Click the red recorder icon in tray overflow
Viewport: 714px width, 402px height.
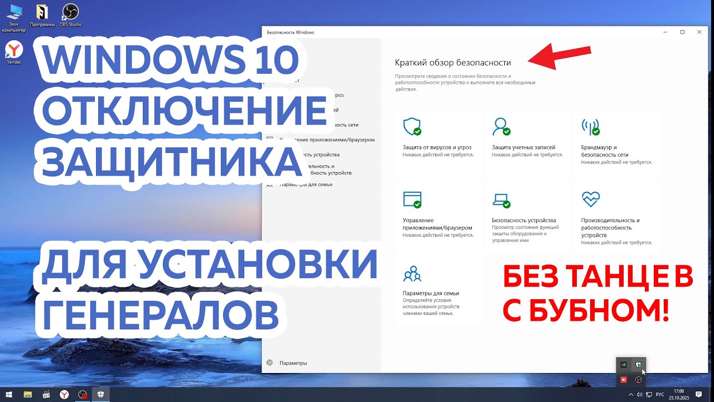pos(624,380)
